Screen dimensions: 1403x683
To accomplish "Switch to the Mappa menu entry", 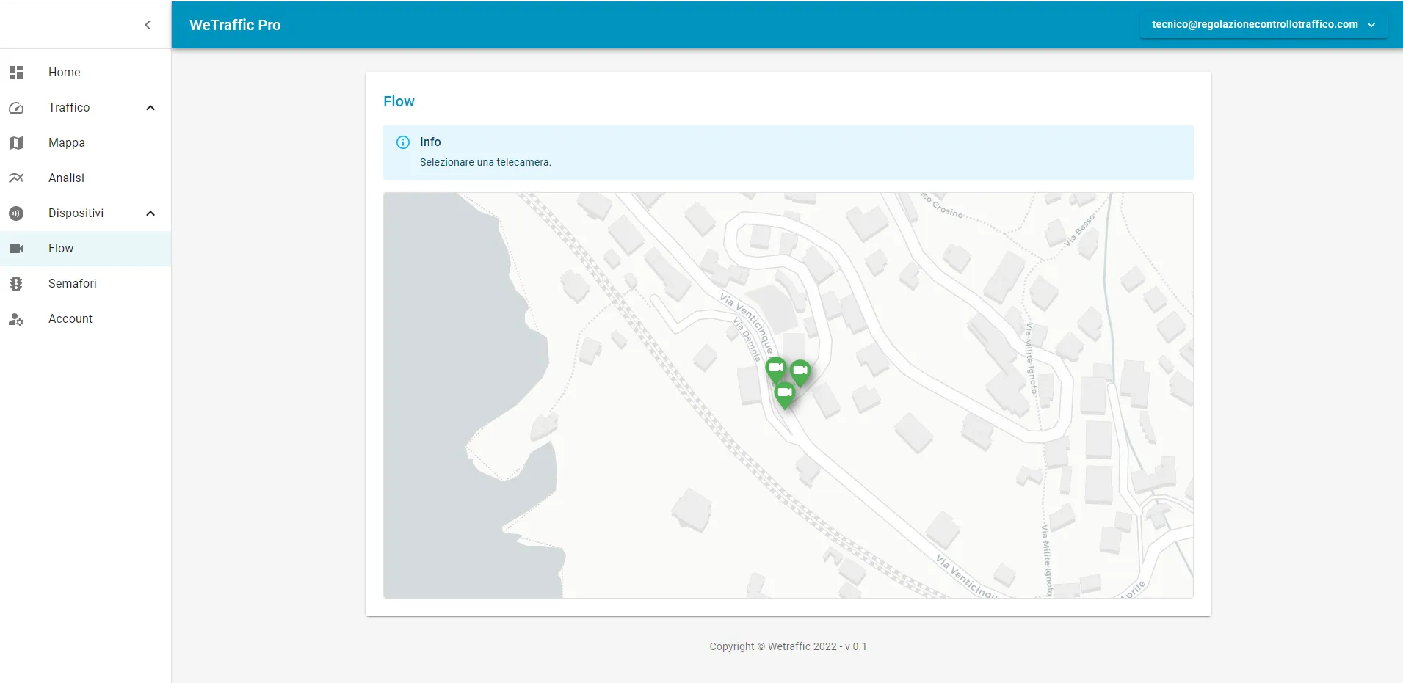I will tap(66, 142).
